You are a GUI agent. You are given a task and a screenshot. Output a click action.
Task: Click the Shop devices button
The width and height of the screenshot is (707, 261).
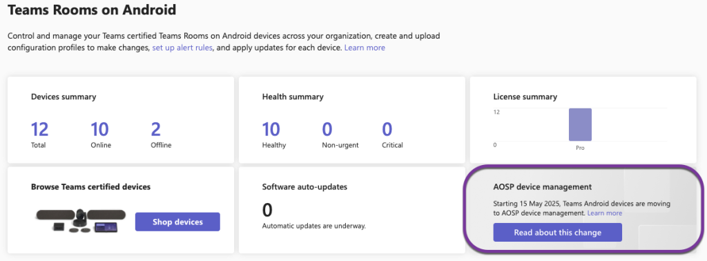point(177,222)
